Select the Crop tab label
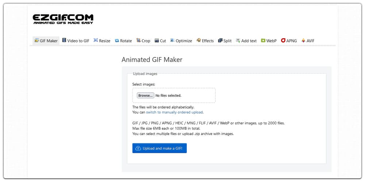Viewport: 365px width, 182px height. (146, 41)
